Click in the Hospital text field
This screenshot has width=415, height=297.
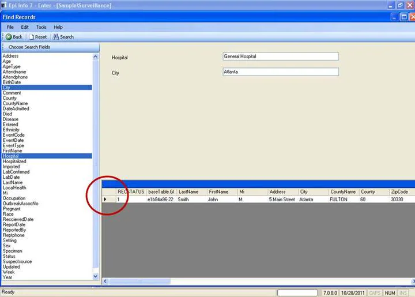pos(280,57)
